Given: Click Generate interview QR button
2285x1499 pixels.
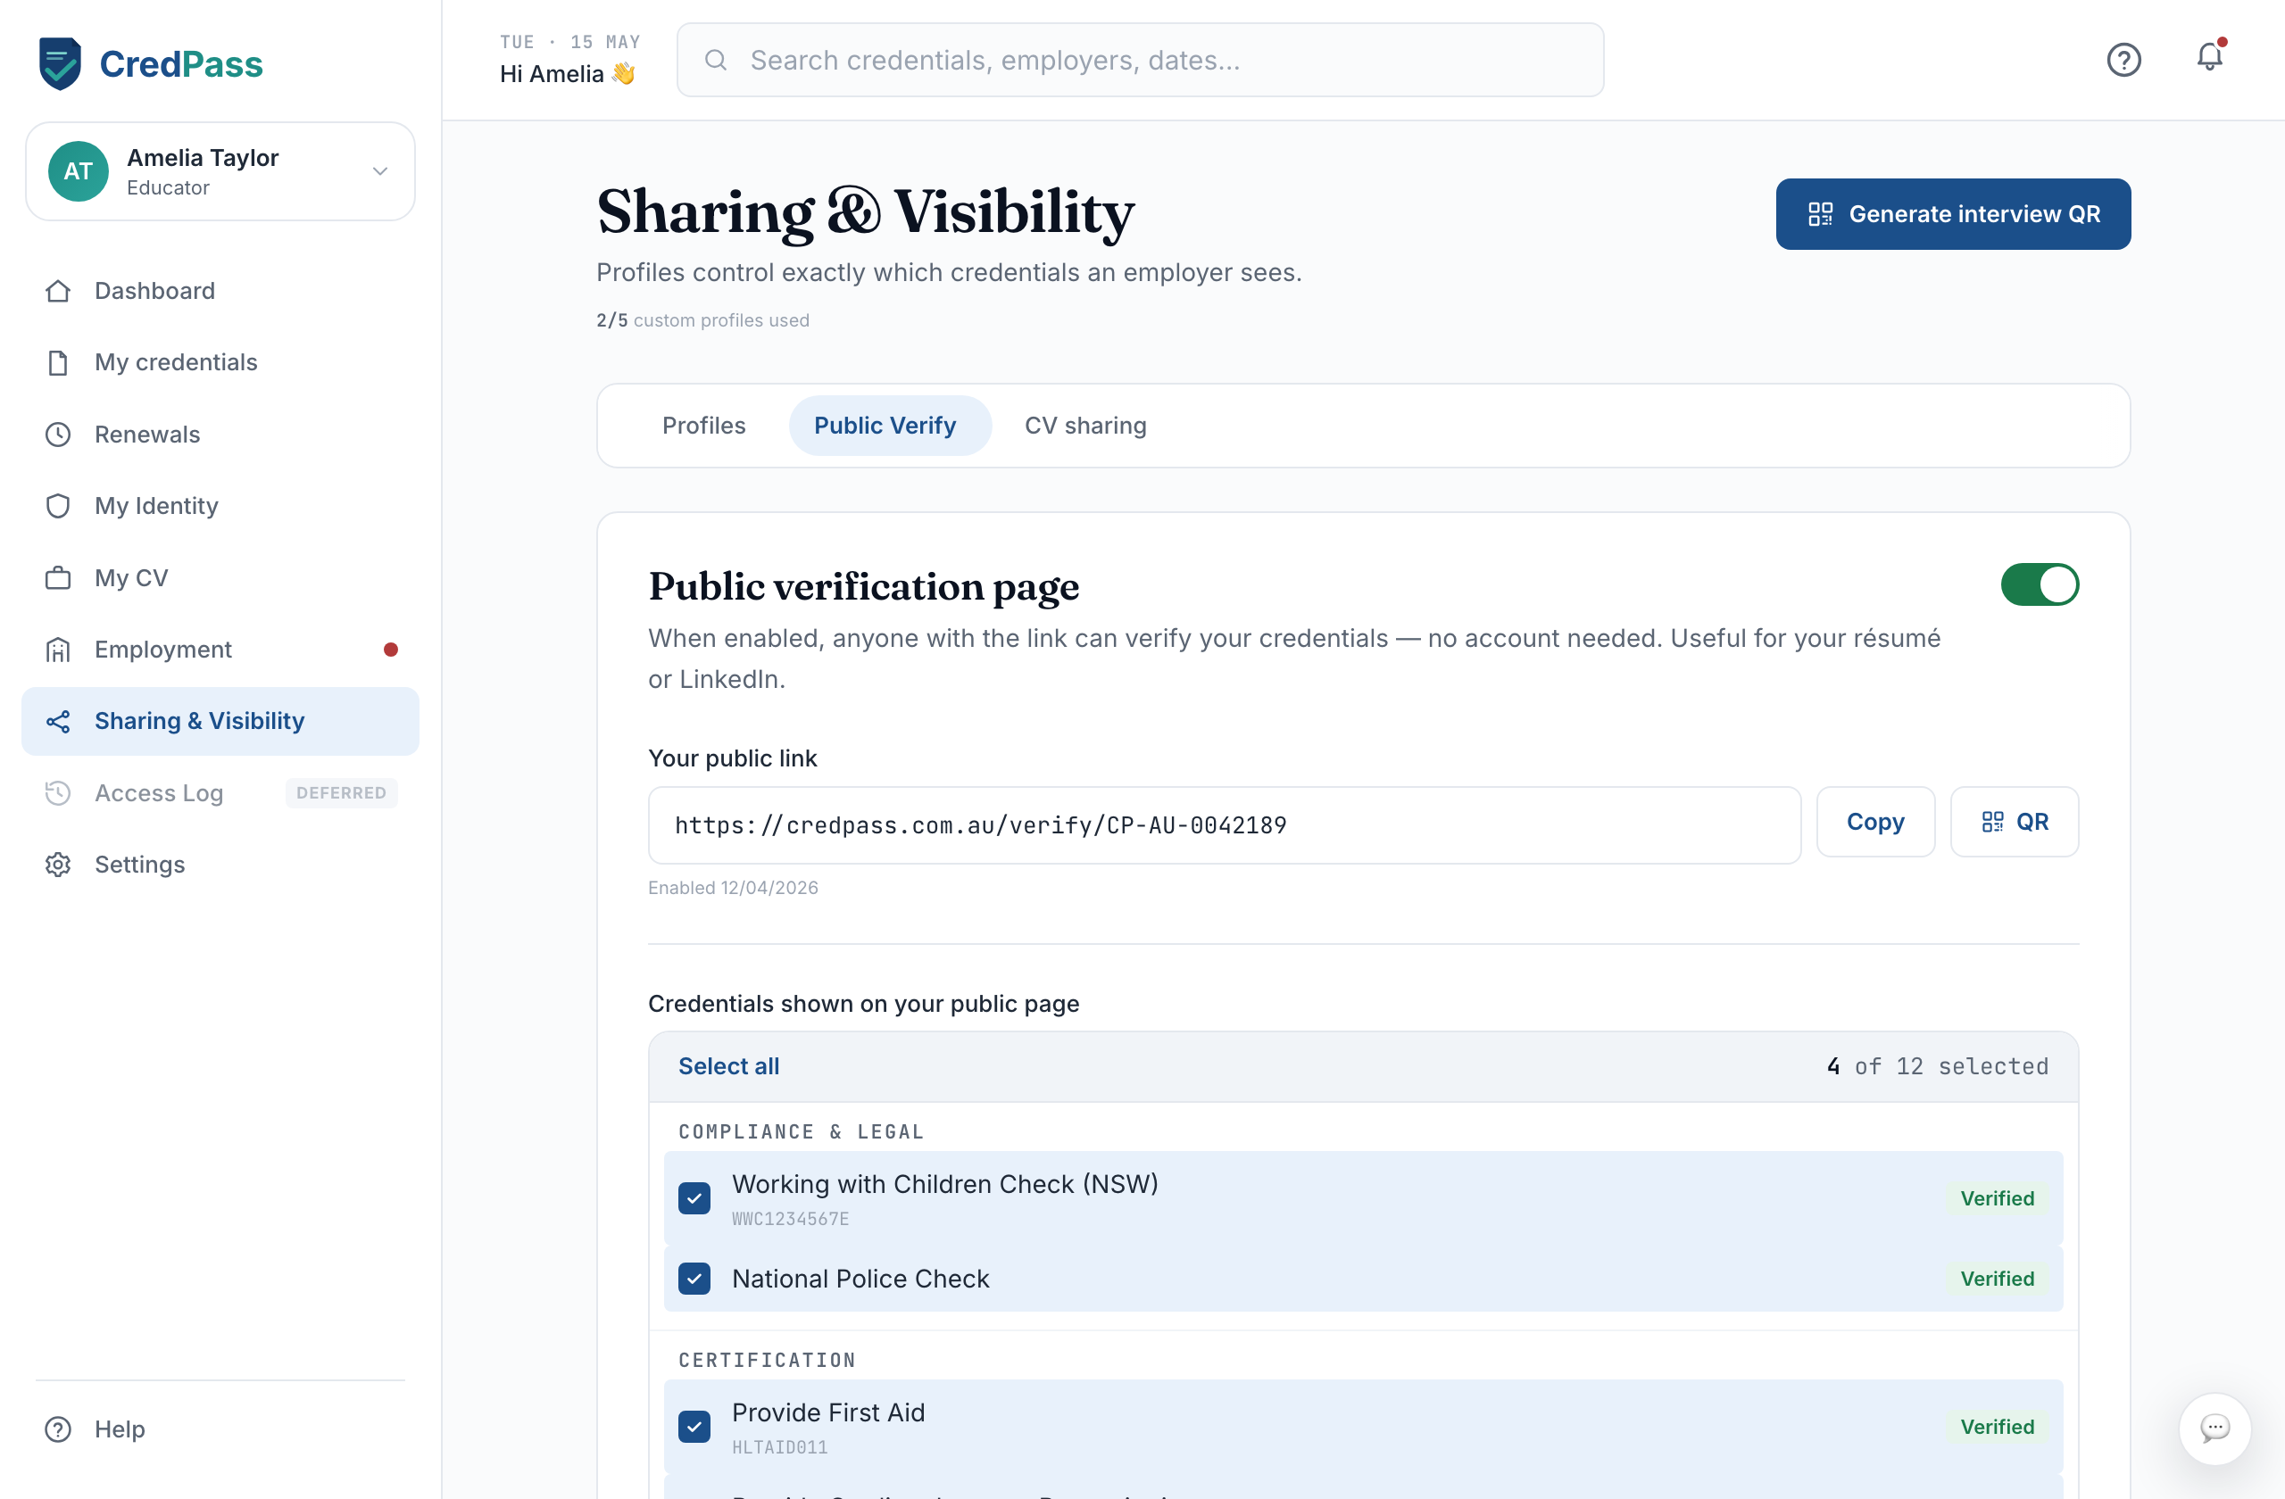Looking at the screenshot, I should pos(1953,214).
